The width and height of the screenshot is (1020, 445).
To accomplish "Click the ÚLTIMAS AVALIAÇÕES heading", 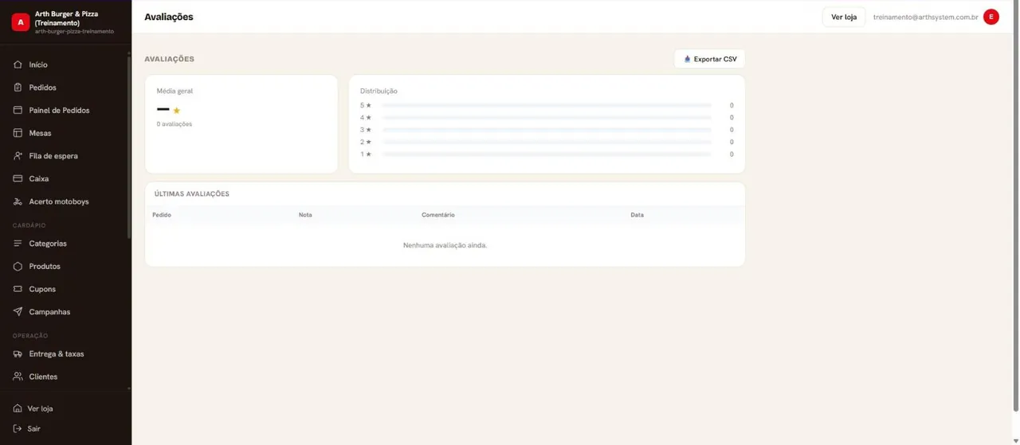I will point(192,194).
